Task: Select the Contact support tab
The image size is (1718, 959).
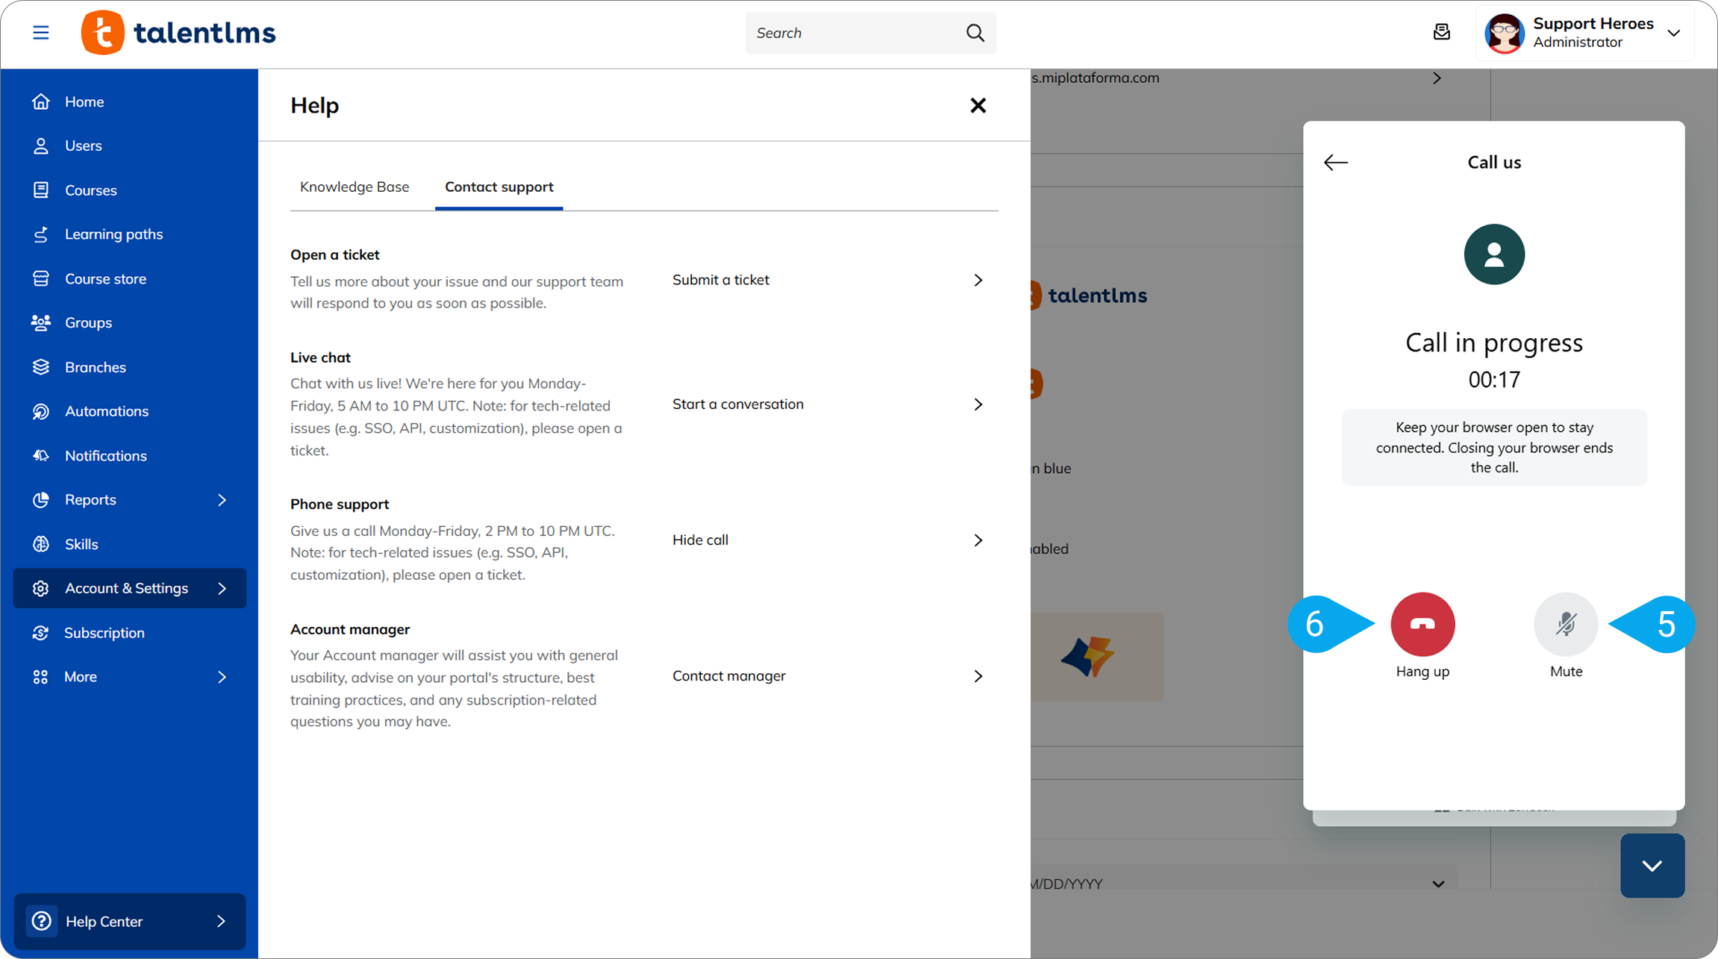Action: click(499, 187)
